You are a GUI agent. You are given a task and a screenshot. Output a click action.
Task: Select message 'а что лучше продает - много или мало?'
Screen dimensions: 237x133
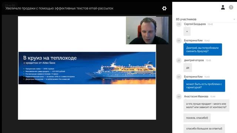coord(206,105)
